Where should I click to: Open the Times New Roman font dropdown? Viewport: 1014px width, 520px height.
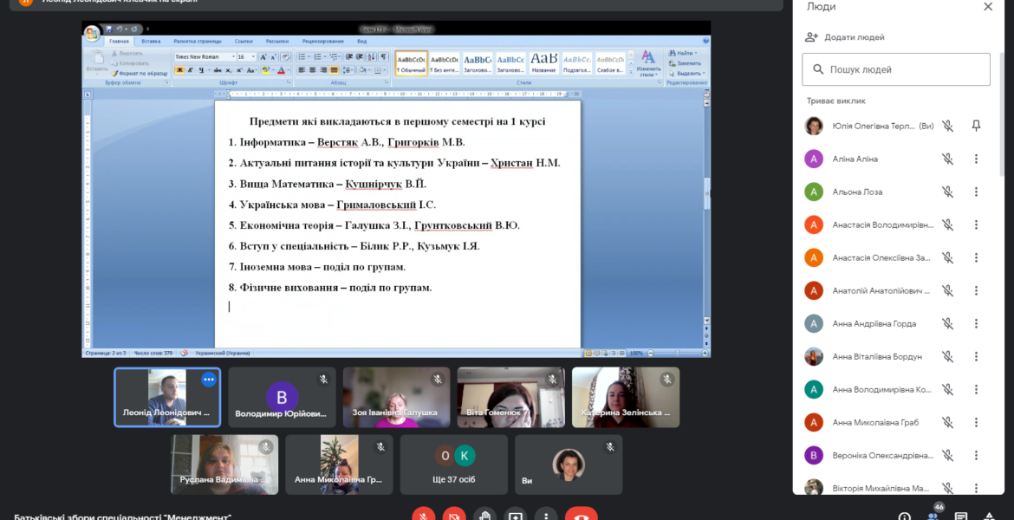[x=233, y=57]
